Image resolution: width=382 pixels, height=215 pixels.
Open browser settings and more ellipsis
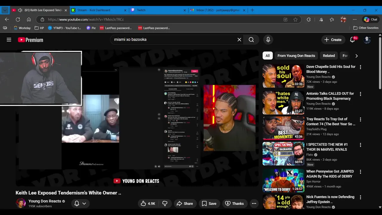coord(355,19)
